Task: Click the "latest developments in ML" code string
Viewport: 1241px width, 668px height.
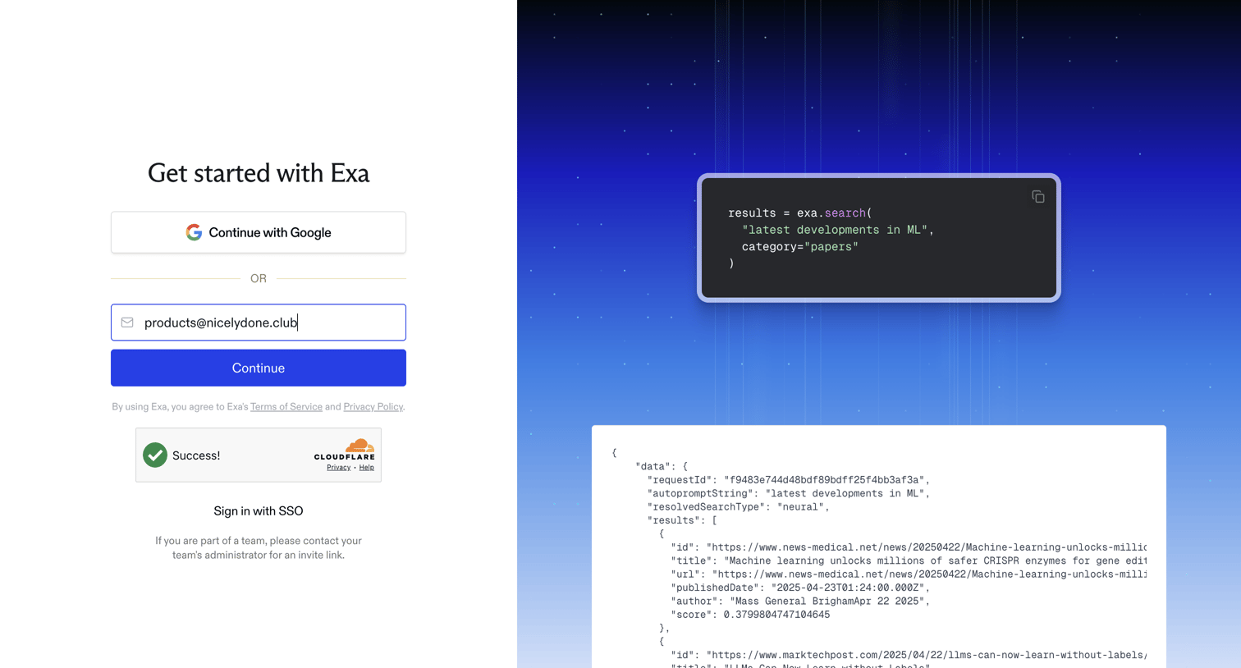Action: click(x=835, y=230)
